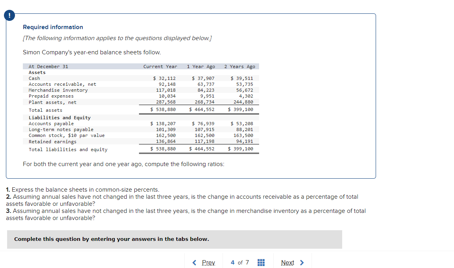
Task: Click the 'Total liabilities and equity' label
Action: (68, 150)
